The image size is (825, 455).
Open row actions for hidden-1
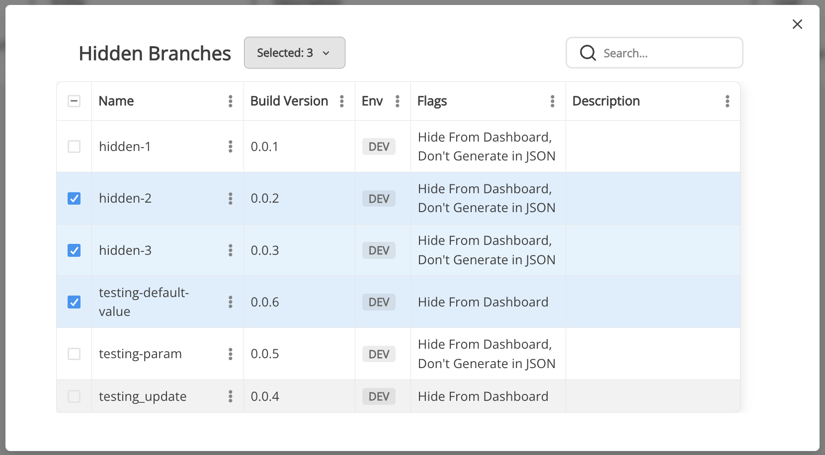pyautogui.click(x=230, y=147)
